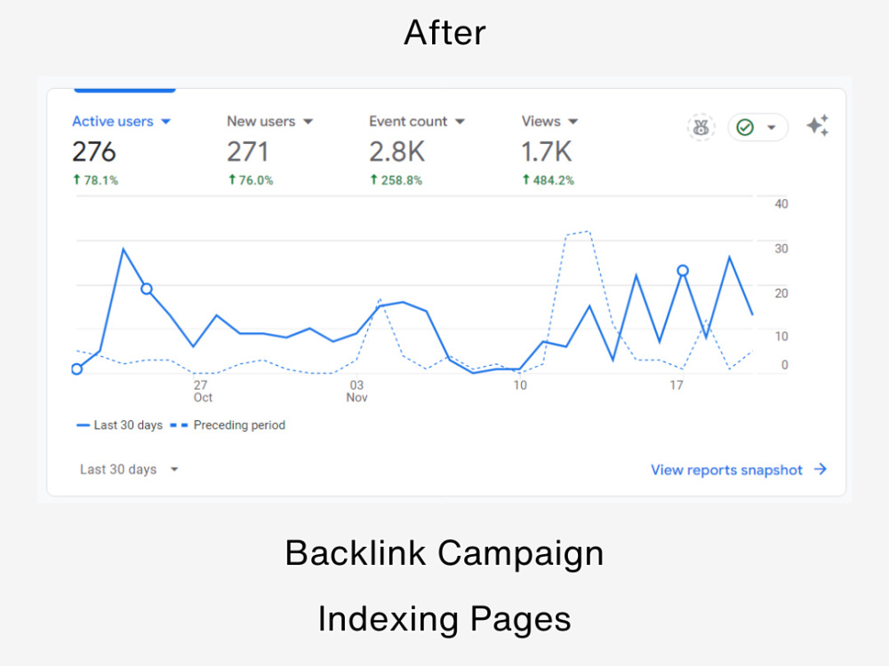Click the 484.2% increase indicator
889x666 pixels.
(548, 180)
